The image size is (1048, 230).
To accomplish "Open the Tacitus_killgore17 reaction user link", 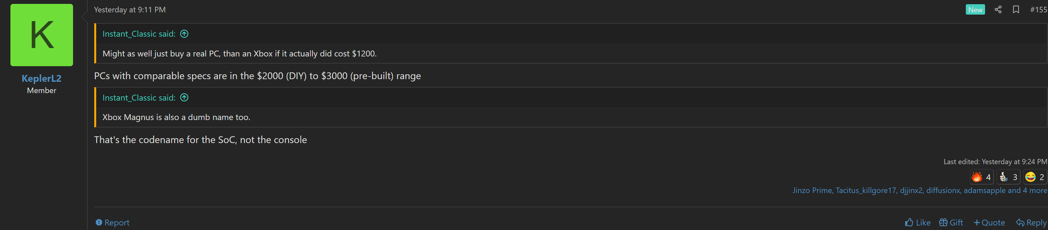I will click(x=866, y=191).
